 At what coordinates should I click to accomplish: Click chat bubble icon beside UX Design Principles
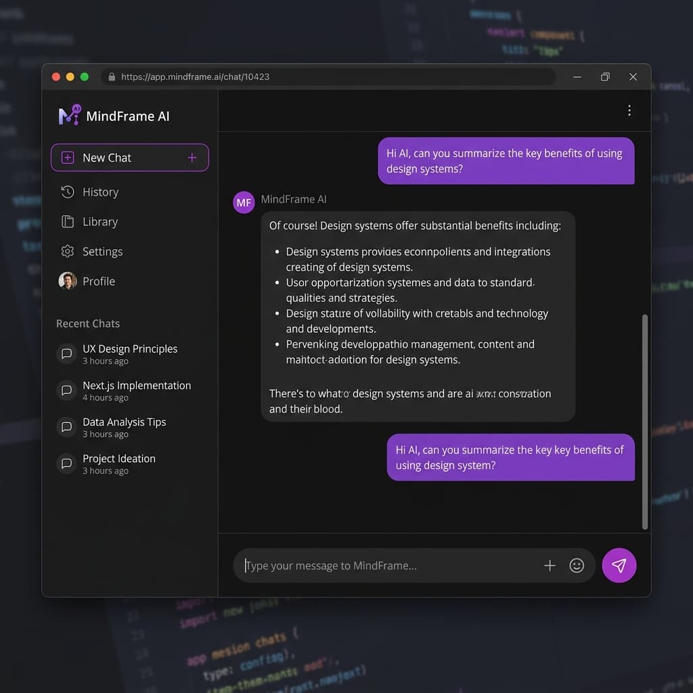[x=67, y=354]
